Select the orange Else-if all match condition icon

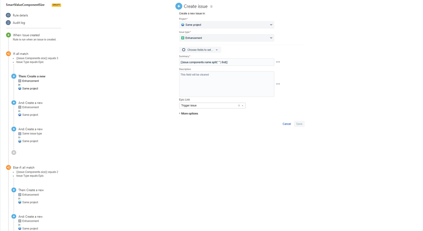[8, 167]
